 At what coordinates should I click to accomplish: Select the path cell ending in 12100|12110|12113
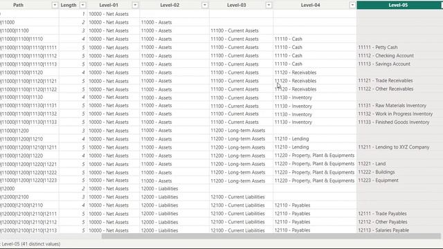(x=28, y=230)
